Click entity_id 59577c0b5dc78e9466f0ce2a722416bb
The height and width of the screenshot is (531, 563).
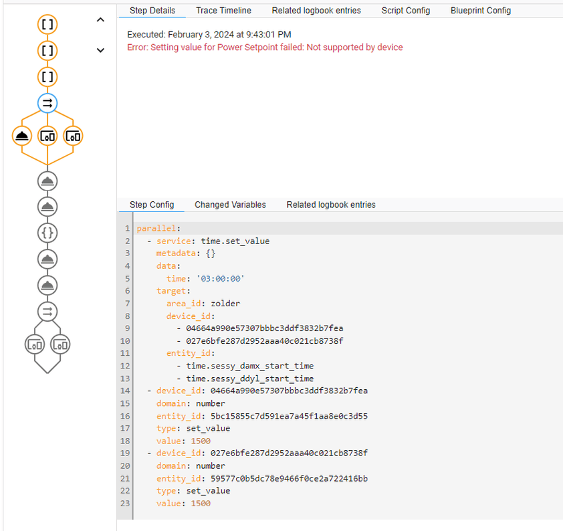[x=261, y=479]
